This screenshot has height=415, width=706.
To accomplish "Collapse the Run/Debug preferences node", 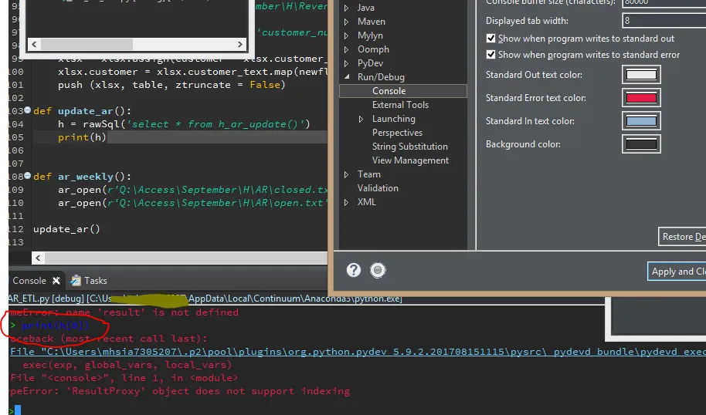I will [347, 77].
